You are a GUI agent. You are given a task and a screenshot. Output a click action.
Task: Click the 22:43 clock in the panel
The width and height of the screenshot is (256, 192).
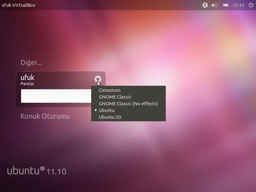click(x=238, y=5)
